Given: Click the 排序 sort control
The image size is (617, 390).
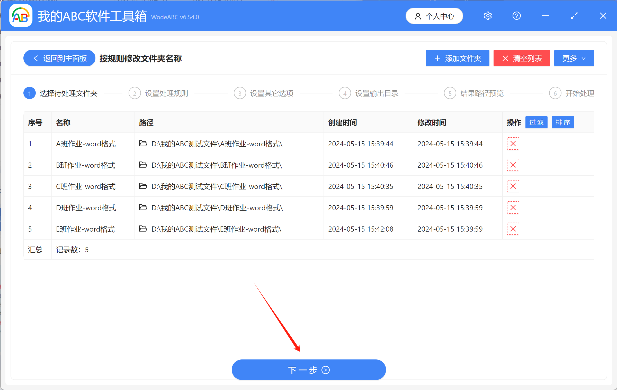Looking at the screenshot, I should click(x=562, y=122).
